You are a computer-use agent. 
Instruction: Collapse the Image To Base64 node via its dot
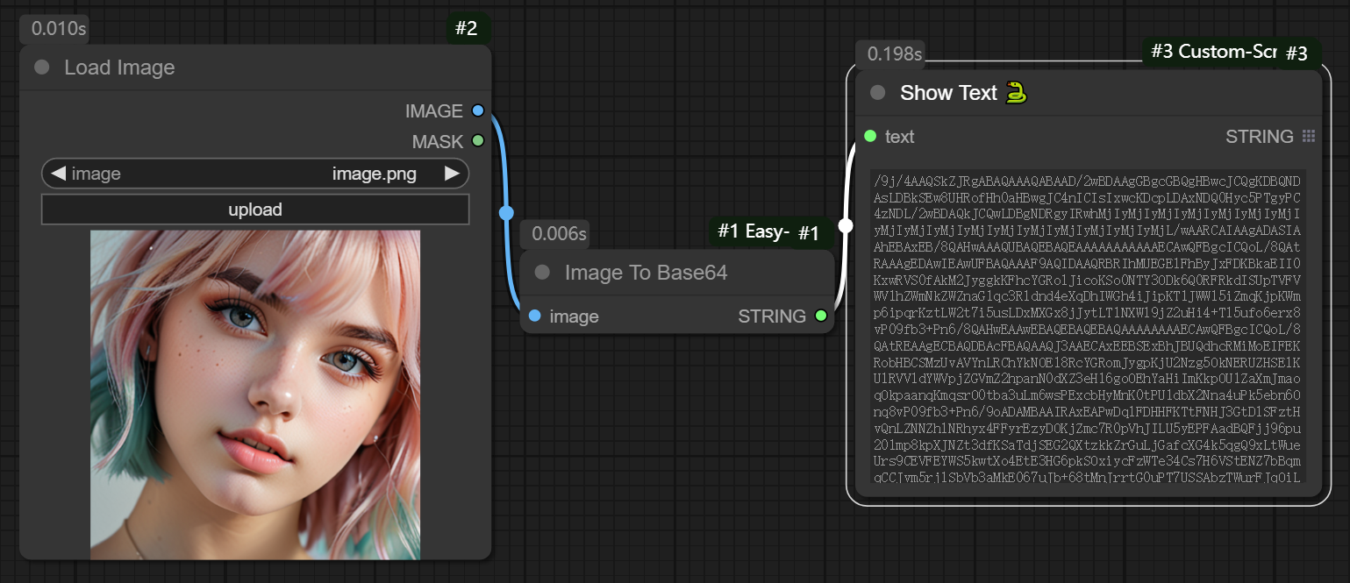tap(542, 273)
